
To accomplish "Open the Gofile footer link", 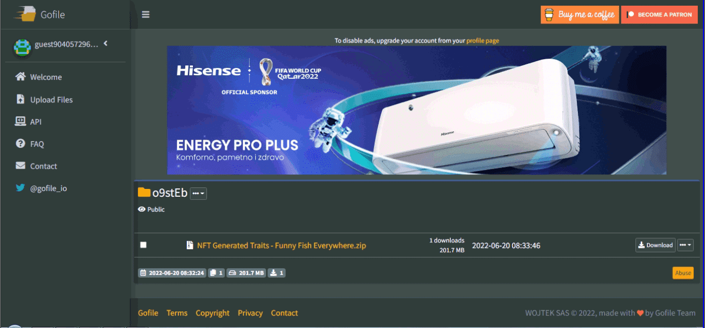I will [148, 313].
